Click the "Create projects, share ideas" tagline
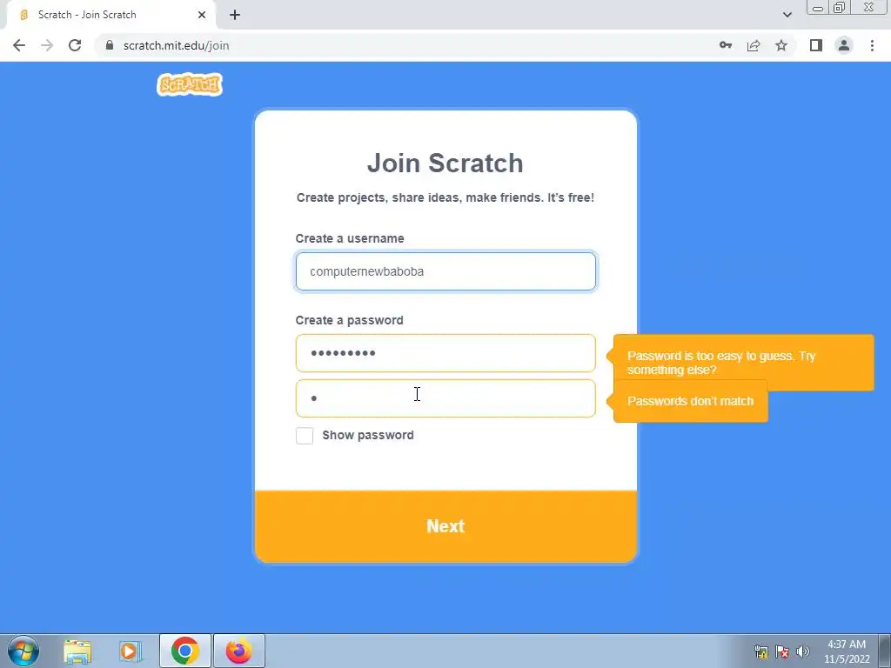Viewport: 891px width, 668px height. click(445, 197)
